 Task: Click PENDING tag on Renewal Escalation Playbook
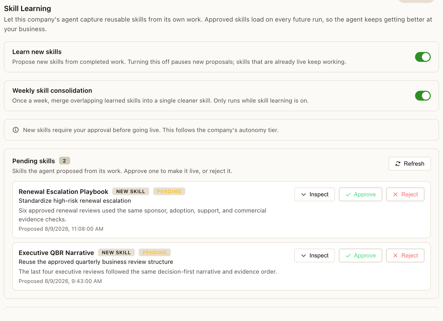point(169,192)
